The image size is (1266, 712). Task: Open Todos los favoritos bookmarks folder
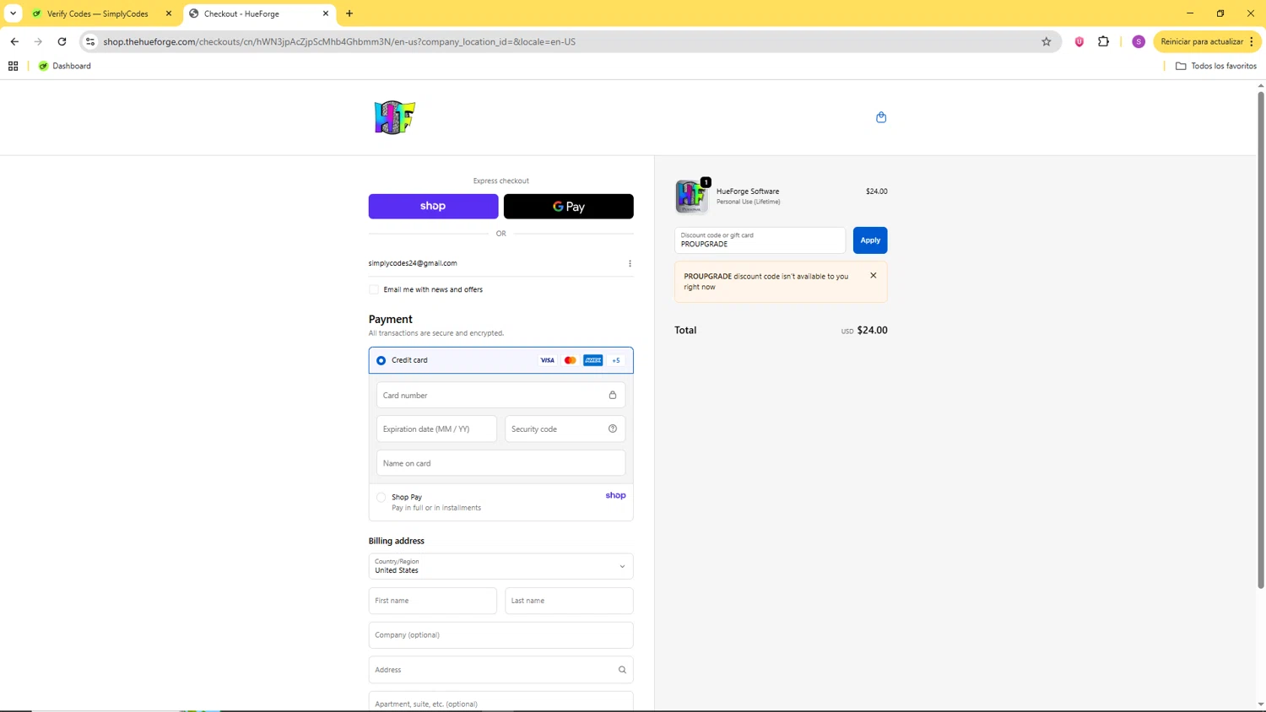click(1216, 66)
